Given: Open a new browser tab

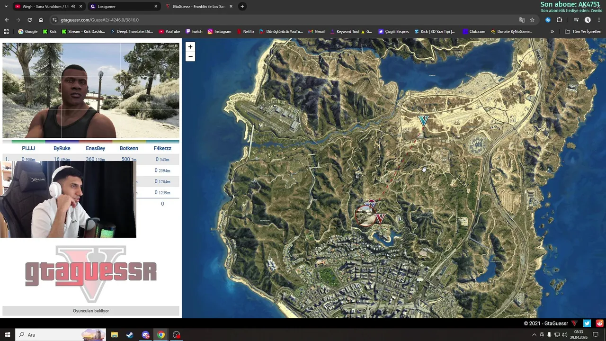Looking at the screenshot, I should click(x=242, y=7).
